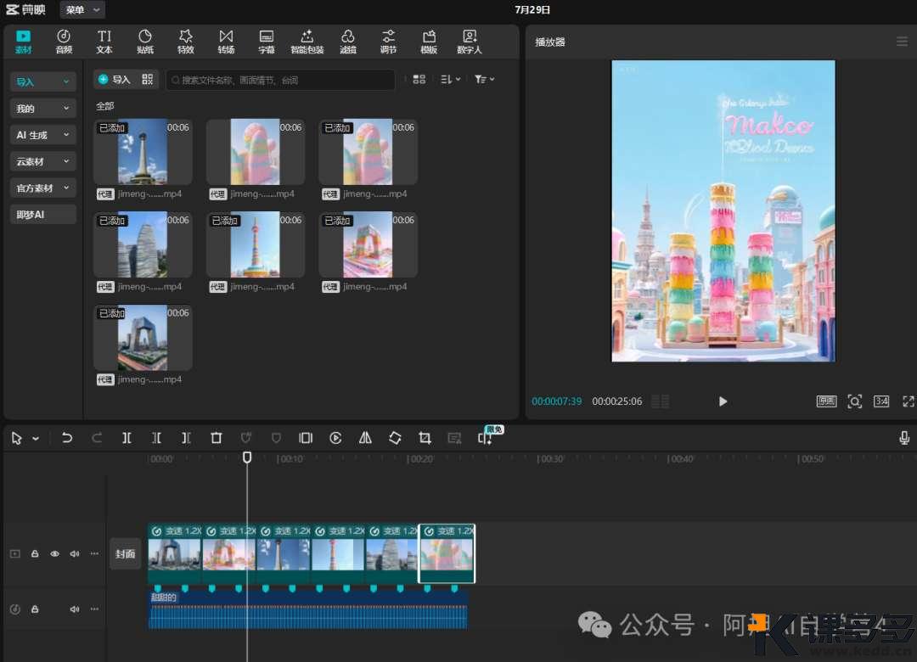Mute the video track audio
Viewport: 917px width, 662px height.
(x=74, y=554)
